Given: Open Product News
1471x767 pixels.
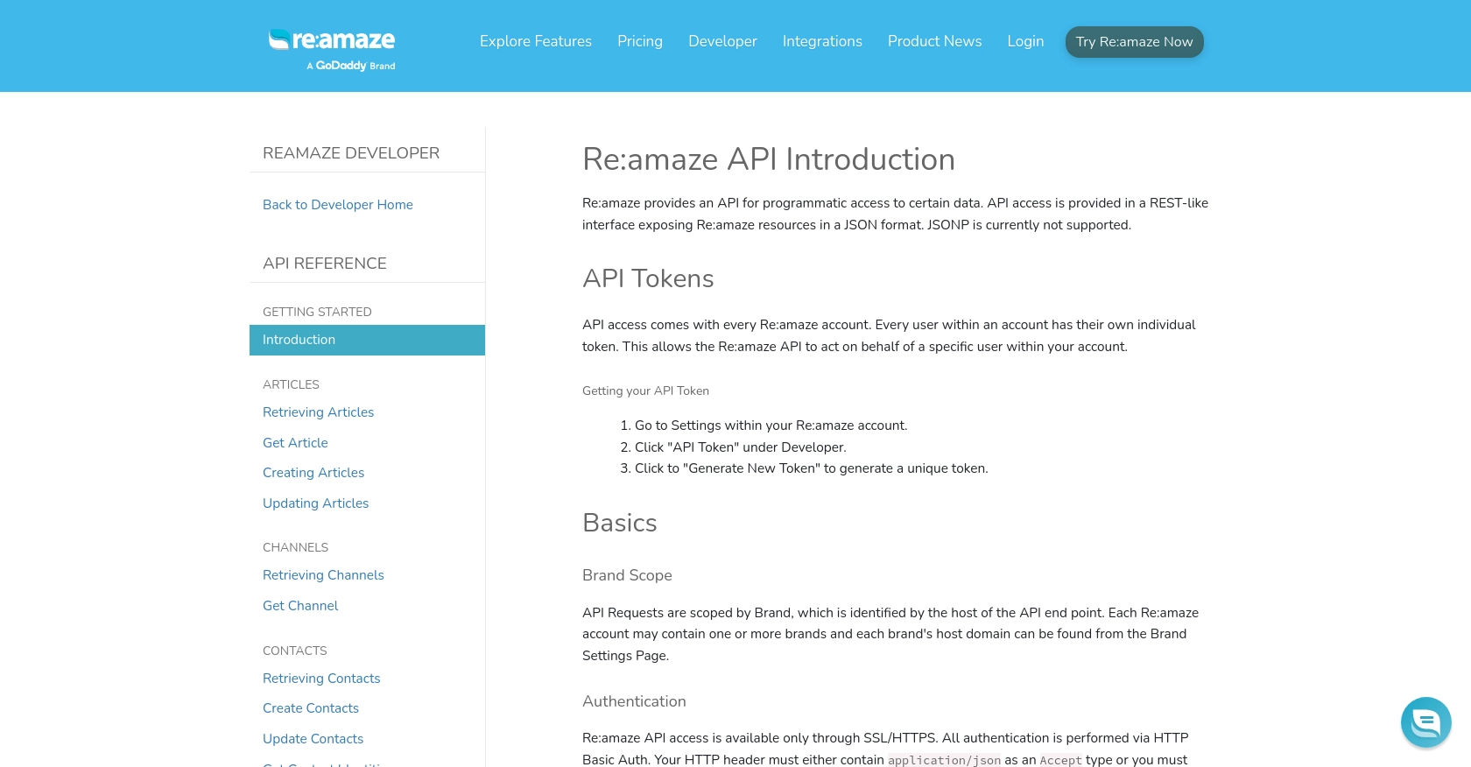Looking at the screenshot, I should click(x=934, y=41).
